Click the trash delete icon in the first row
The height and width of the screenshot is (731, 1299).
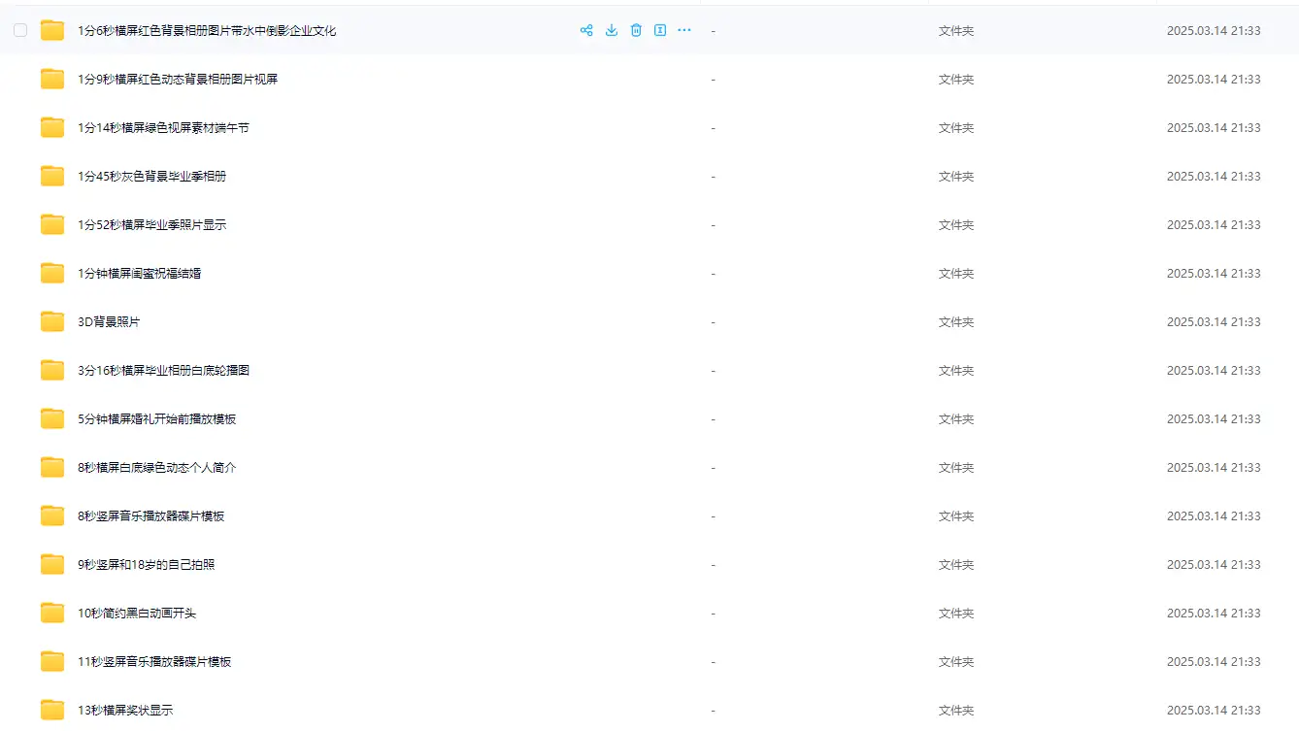(x=636, y=30)
